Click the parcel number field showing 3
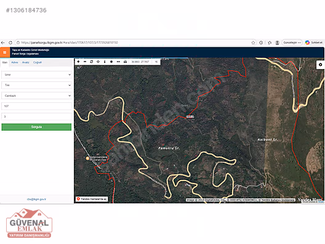Image resolution: width=325 pixels, height=244 pixels. (36, 116)
